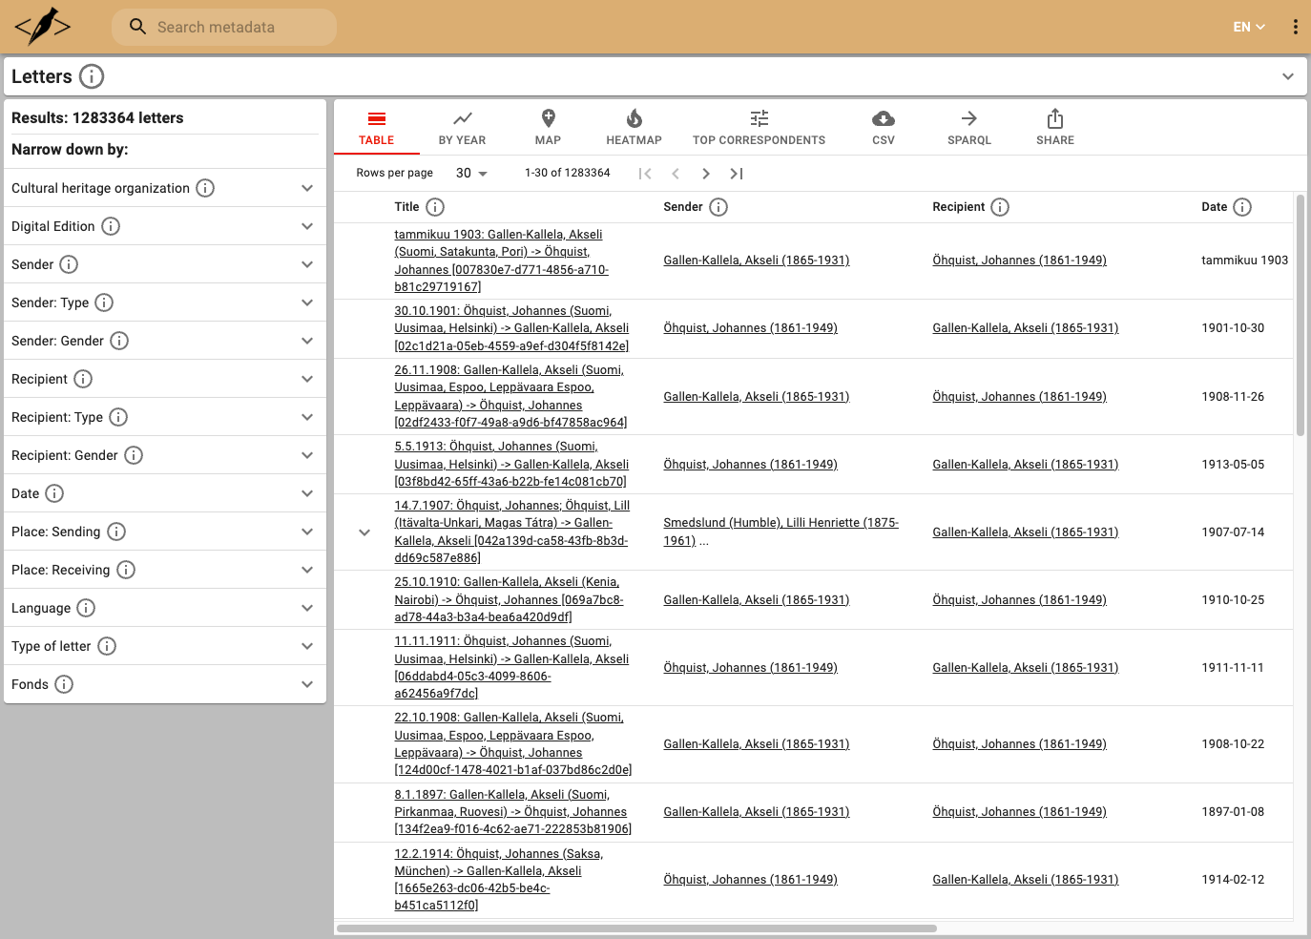Show info for Sender: Type facet
Screen dimensions: 1311x939
point(104,303)
